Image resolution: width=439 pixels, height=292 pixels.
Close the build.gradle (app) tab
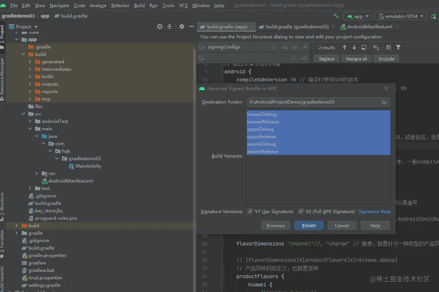click(252, 26)
